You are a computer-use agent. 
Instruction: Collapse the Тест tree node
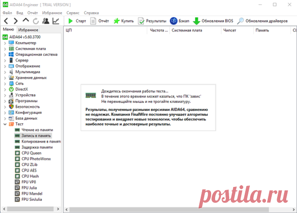click(x=5, y=124)
